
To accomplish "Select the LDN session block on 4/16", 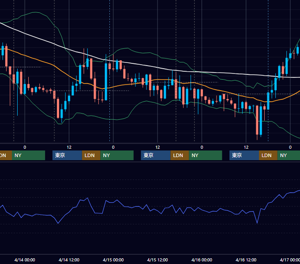I will tap(268, 155).
